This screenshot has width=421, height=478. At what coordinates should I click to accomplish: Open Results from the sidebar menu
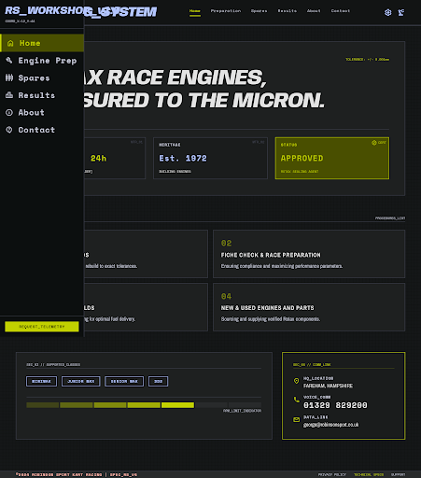click(42, 95)
